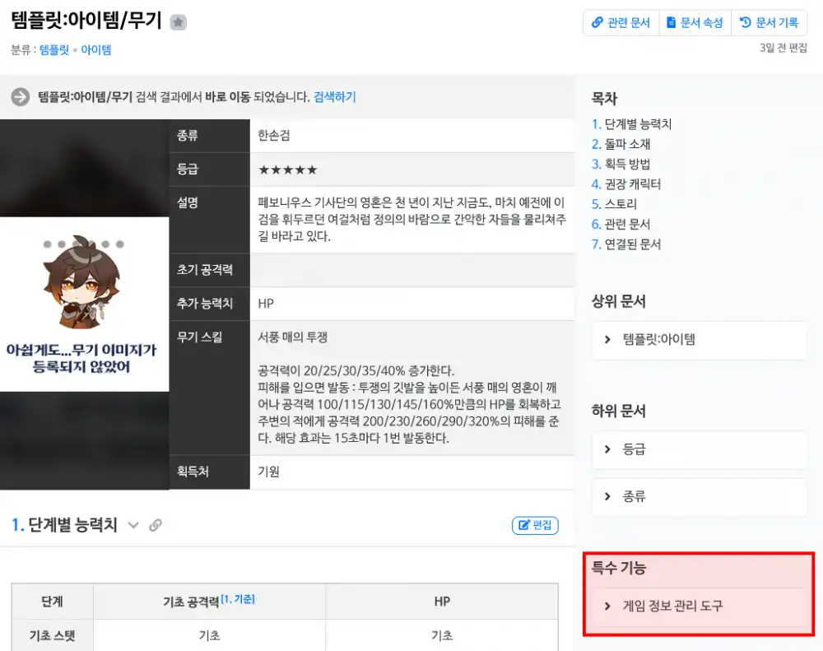Expand 템플릿:아이템 parent document item
Viewport: 823px width, 651px height.
pyautogui.click(x=699, y=339)
